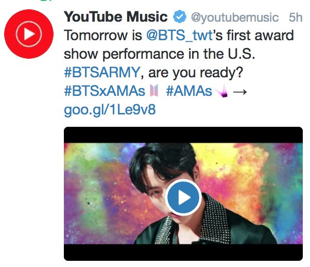Click the BTS emoji after #BTSxAMAs

(x=154, y=92)
